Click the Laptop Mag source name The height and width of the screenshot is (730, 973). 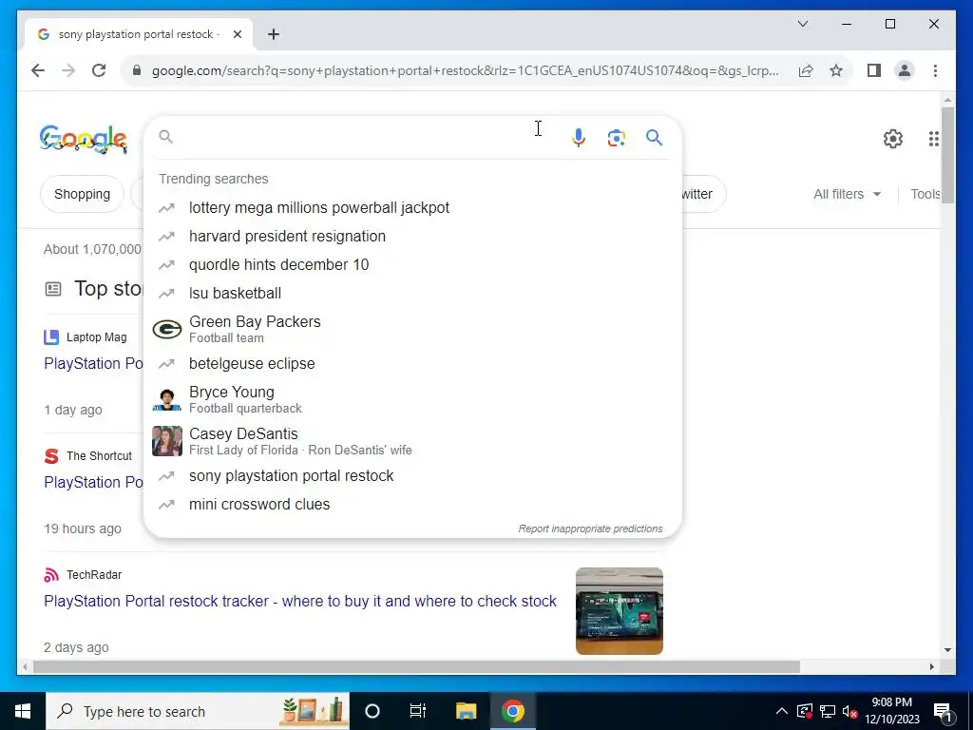tap(96, 337)
